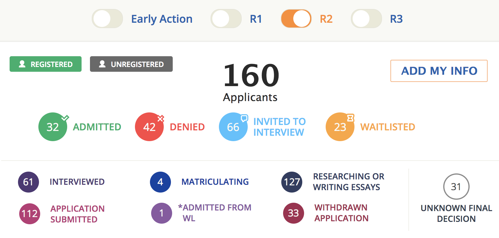
Task: Click the Withdrawn Application count badge
Action: [293, 213]
